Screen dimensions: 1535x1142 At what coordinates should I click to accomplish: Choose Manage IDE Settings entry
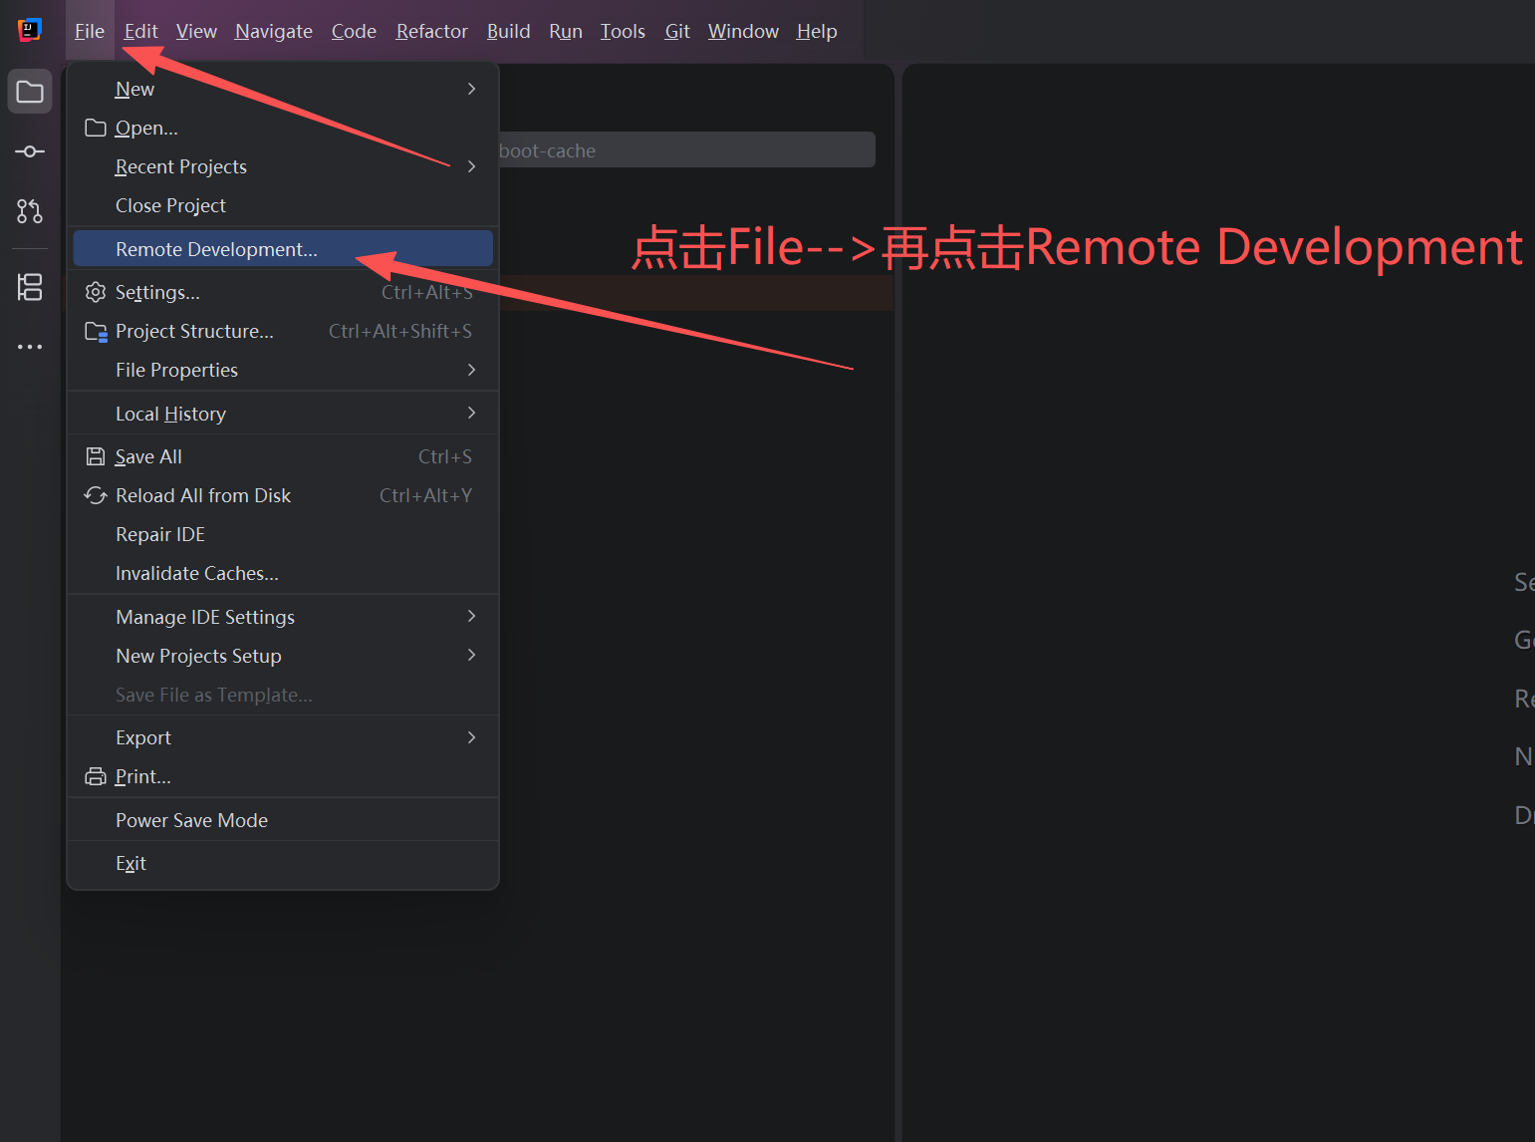[283, 617]
